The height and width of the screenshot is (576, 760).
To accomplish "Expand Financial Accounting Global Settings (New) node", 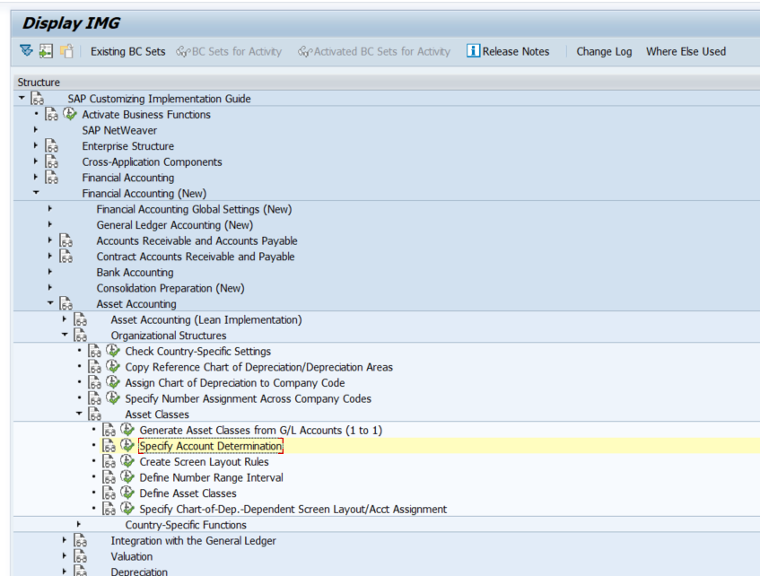I will 50,208.
